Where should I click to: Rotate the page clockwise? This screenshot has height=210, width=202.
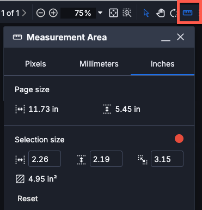click(x=173, y=13)
